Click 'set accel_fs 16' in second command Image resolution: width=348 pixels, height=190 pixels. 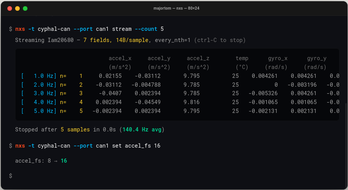point(136,146)
